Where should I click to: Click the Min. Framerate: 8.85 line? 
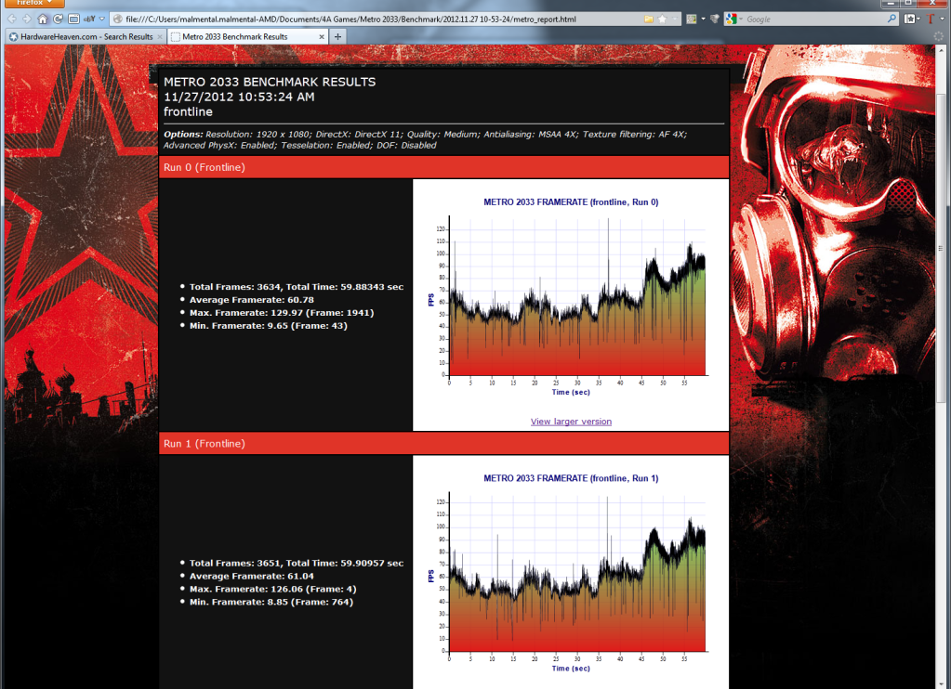point(271,602)
